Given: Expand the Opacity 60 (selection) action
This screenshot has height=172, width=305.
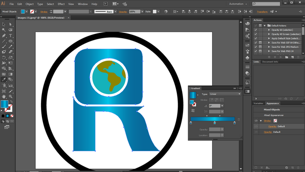Looking at the screenshot, I should [x=269, y=30].
